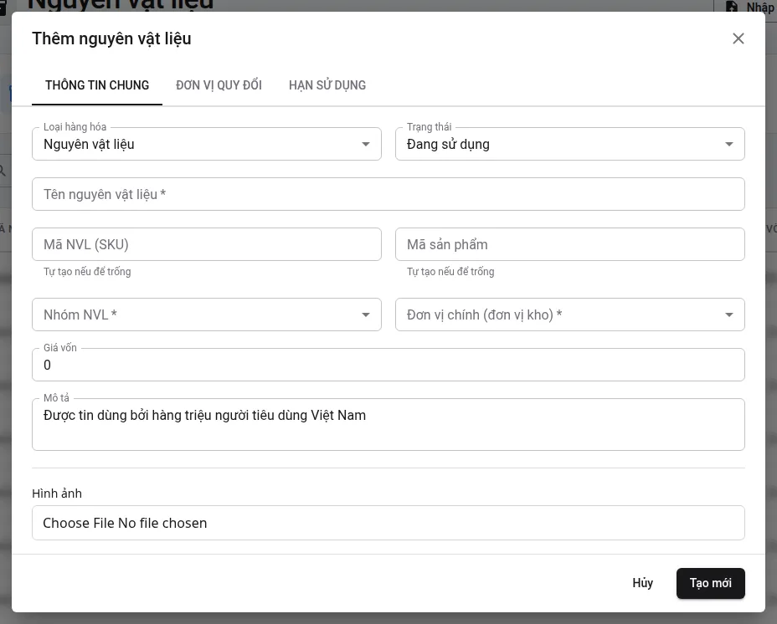This screenshot has width=777, height=624.
Task: Open the ĐƠN VỊ QUY ĐỔI tab
Action: (x=219, y=85)
